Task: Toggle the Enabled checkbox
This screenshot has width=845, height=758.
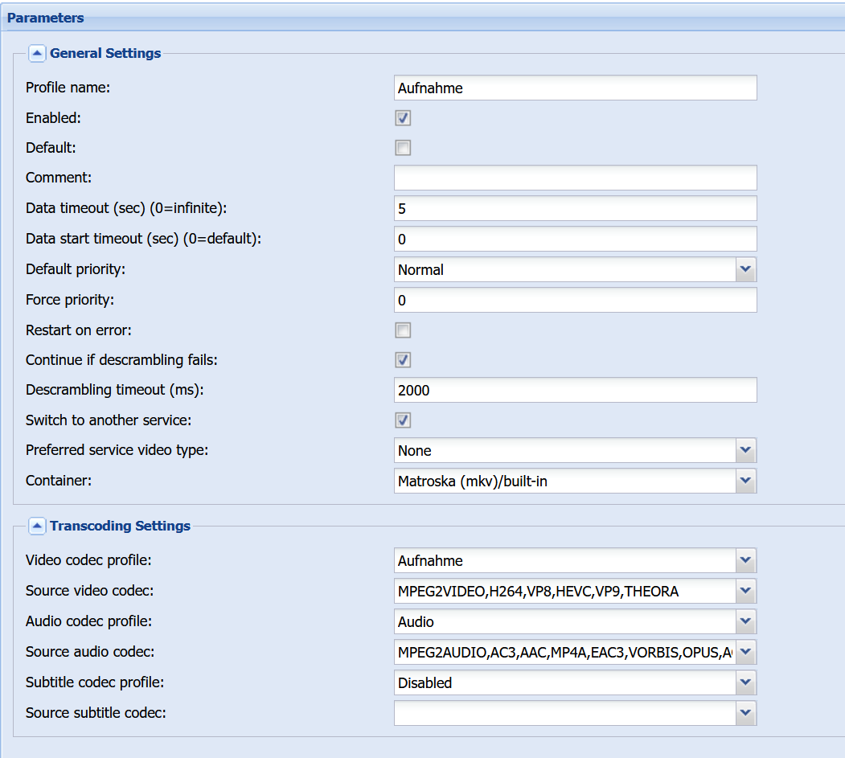Action: point(403,118)
